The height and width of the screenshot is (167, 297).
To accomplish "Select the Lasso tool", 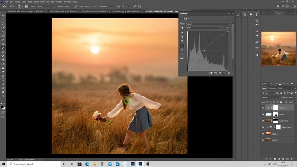I will [3, 24].
